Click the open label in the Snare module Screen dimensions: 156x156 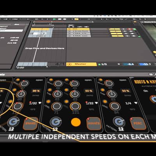click(x=39, y=80)
